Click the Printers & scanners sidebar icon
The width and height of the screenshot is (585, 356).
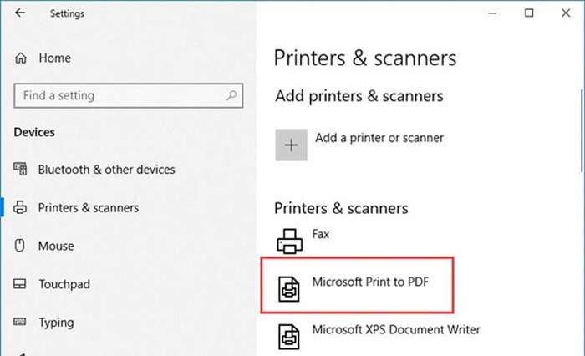tap(20, 207)
